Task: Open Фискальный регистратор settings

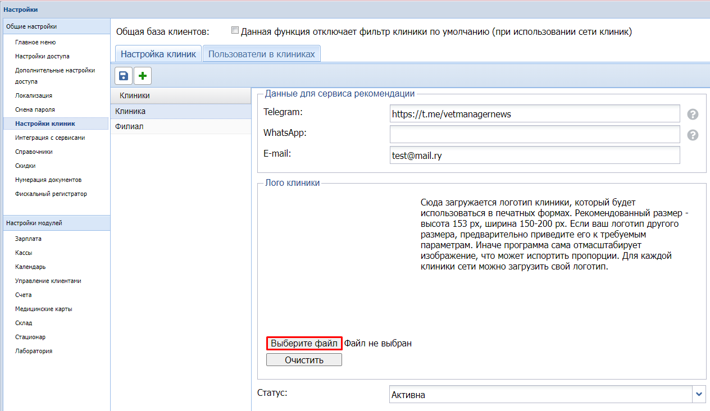Action: [x=51, y=194]
